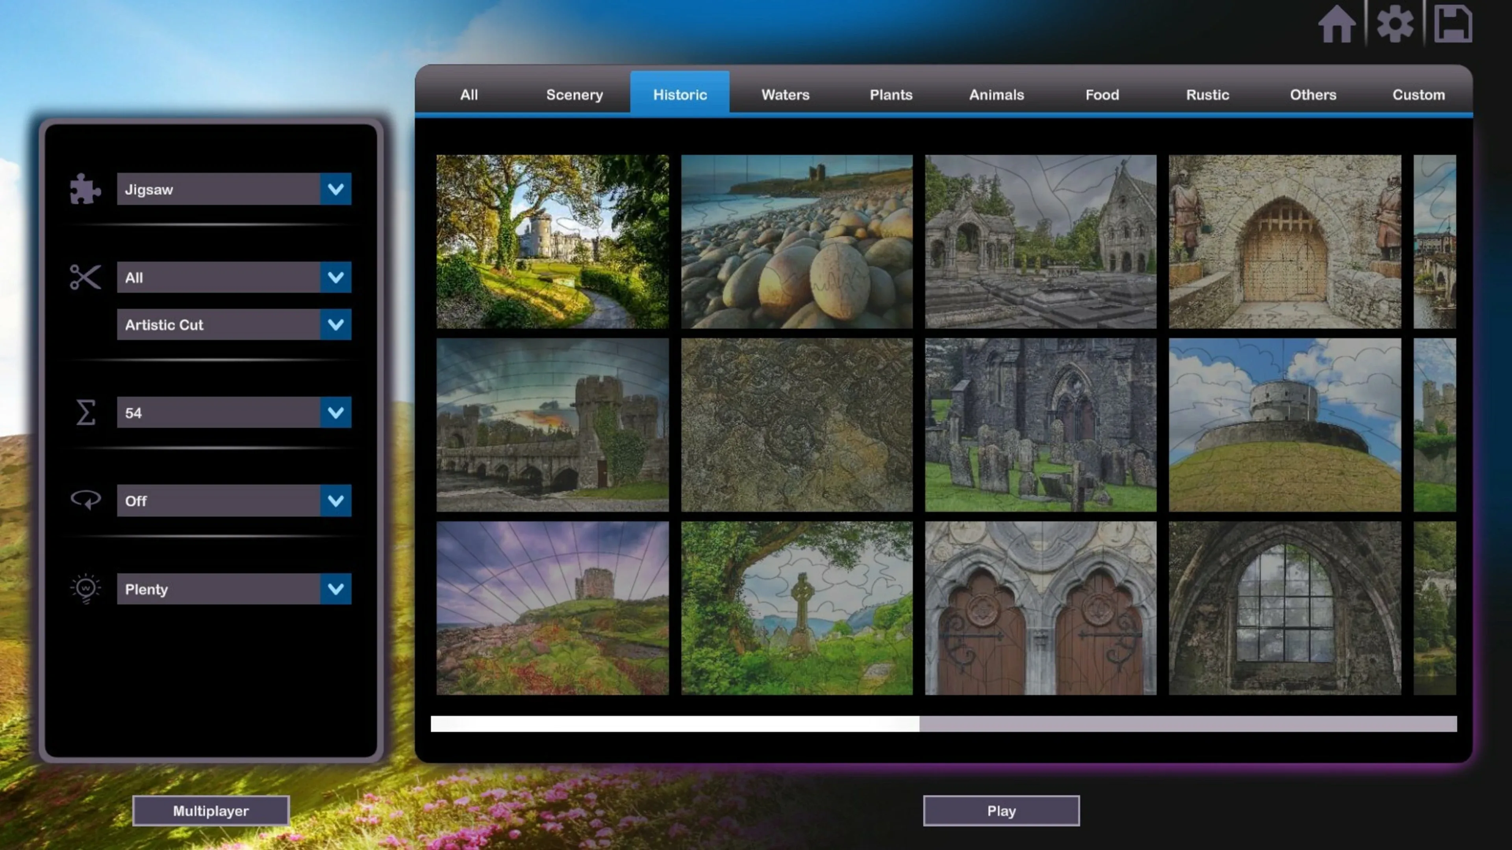
Task: Click the Multiplayer button
Action: point(211,811)
